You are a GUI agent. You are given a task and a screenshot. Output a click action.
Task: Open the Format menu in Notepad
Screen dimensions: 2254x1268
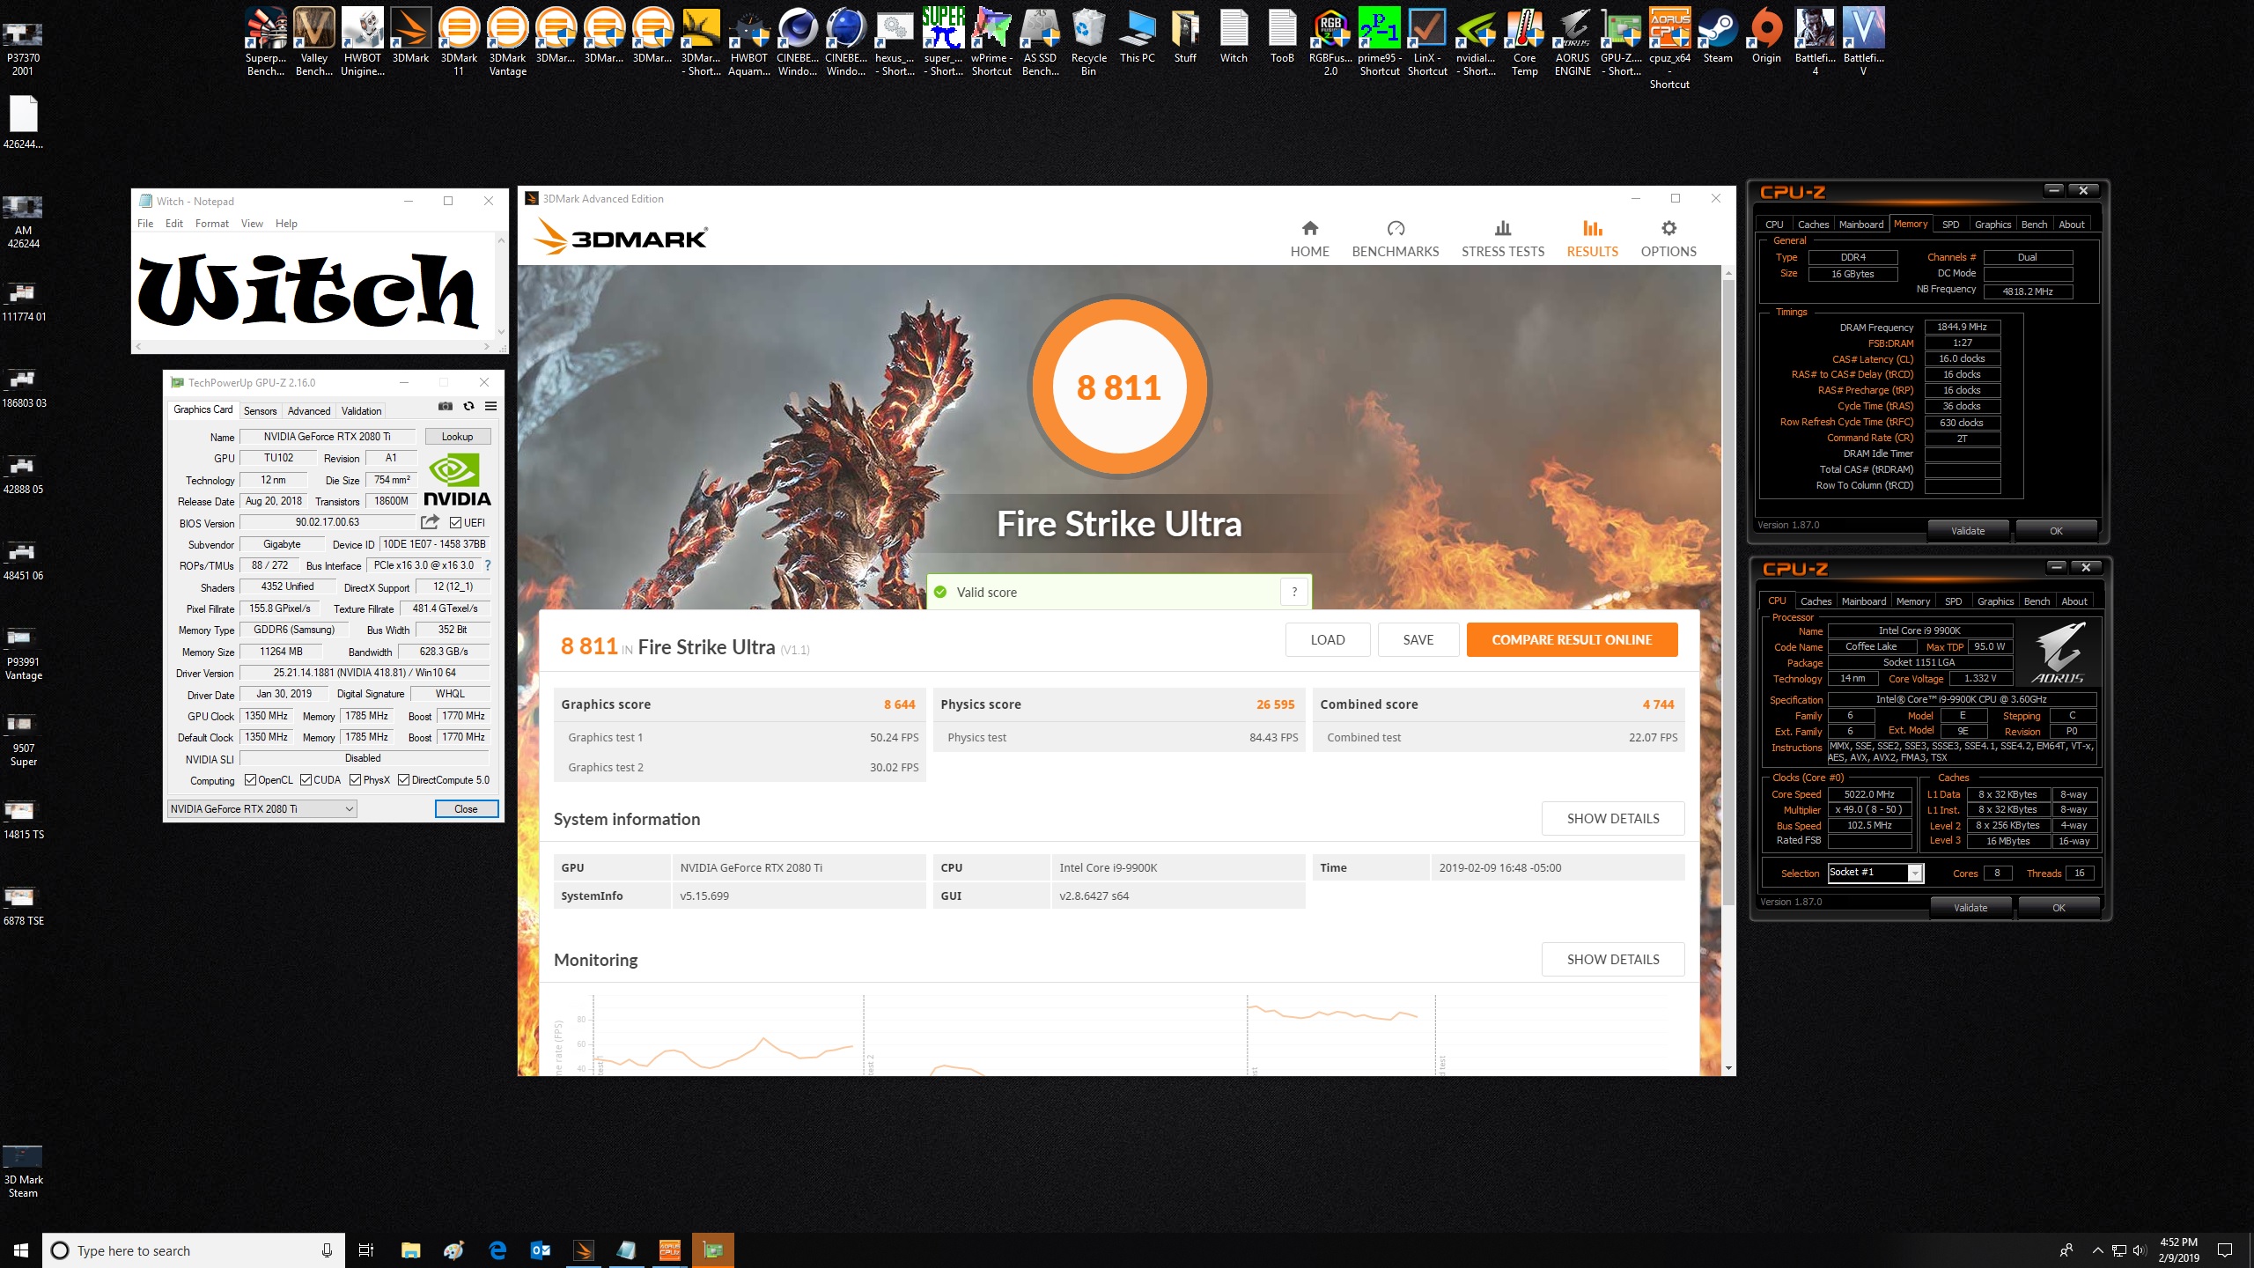[211, 224]
